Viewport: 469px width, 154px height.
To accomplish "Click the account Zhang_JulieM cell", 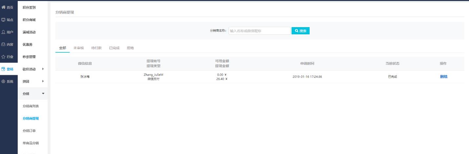I will click(153, 75).
